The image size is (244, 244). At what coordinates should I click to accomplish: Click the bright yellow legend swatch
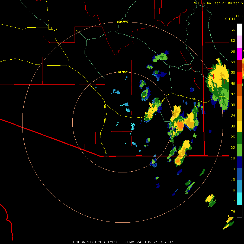pos(239,126)
